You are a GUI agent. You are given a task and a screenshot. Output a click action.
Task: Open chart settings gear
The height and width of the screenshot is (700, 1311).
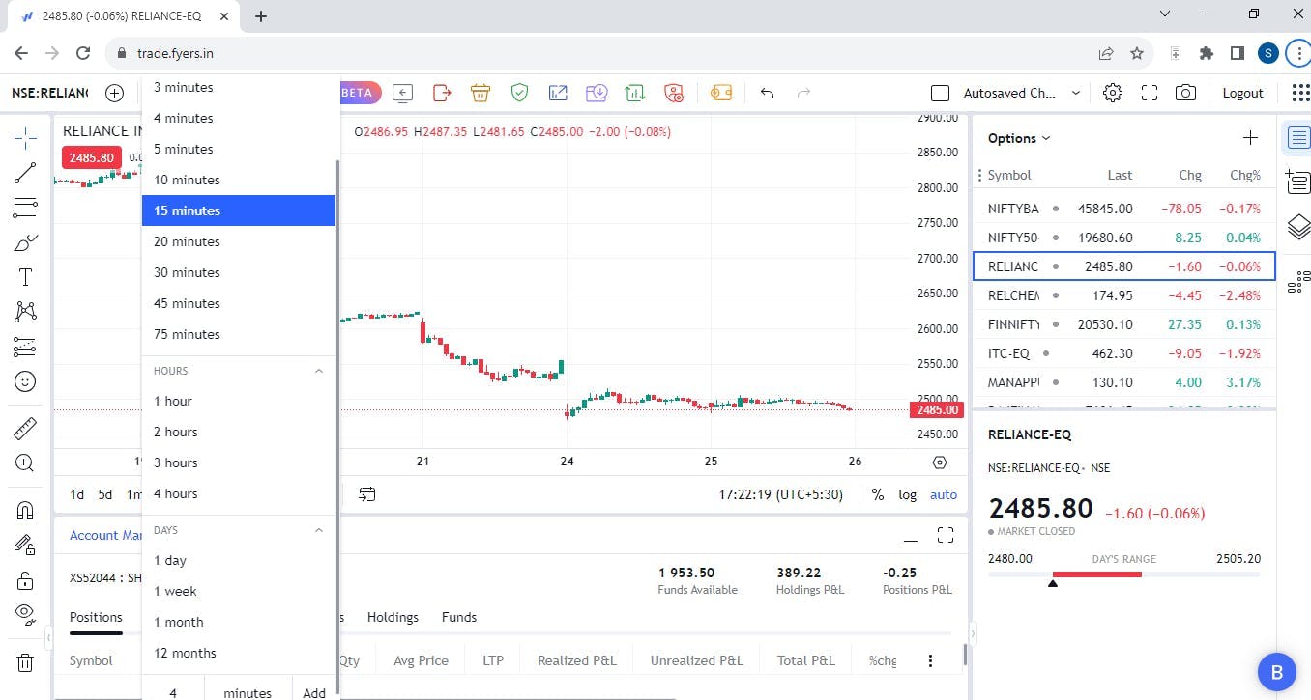pos(1113,93)
